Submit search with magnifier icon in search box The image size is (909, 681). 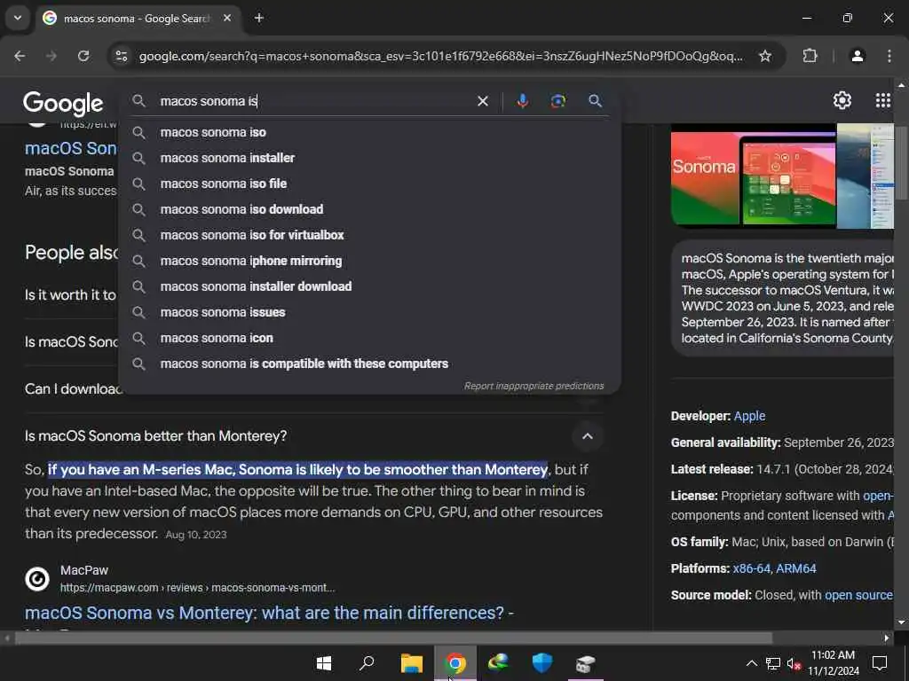point(595,101)
